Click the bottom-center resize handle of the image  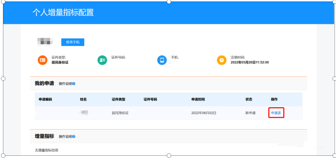pyautogui.click(x=169, y=155)
